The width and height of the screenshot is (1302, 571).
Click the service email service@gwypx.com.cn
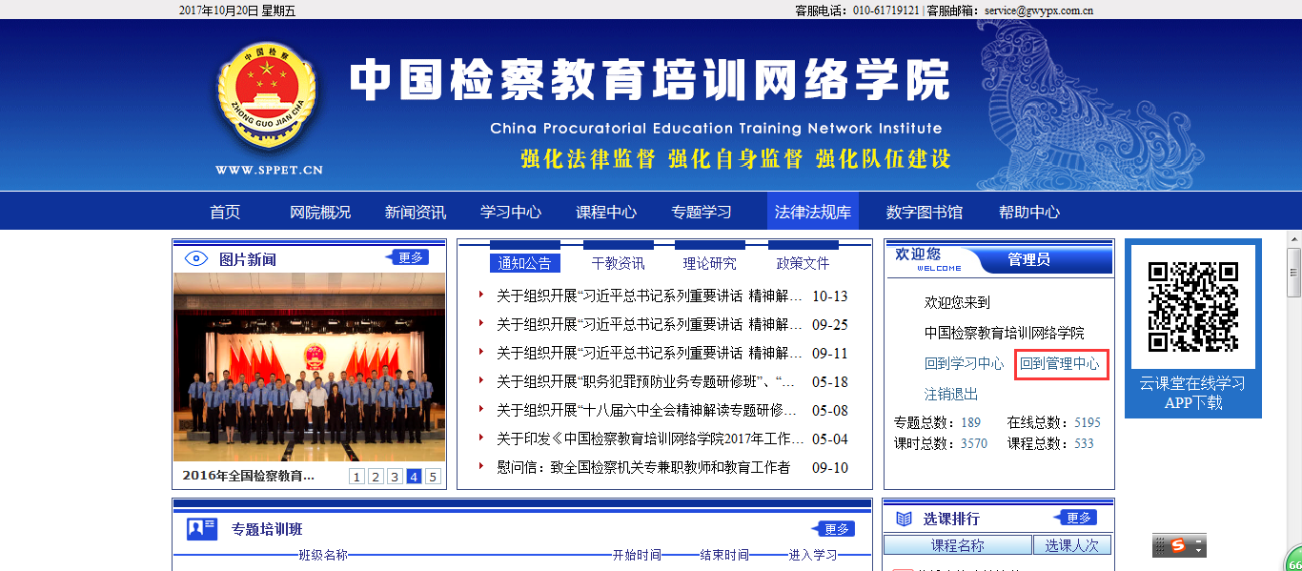click(1039, 10)
